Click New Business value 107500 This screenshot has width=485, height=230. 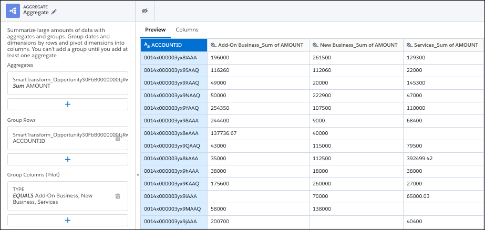pyautogui.click(x=356, y=108)
